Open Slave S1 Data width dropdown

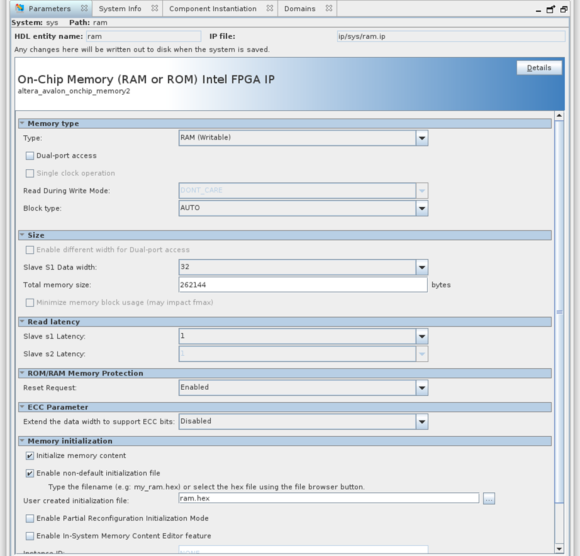(x=422, y=268)
